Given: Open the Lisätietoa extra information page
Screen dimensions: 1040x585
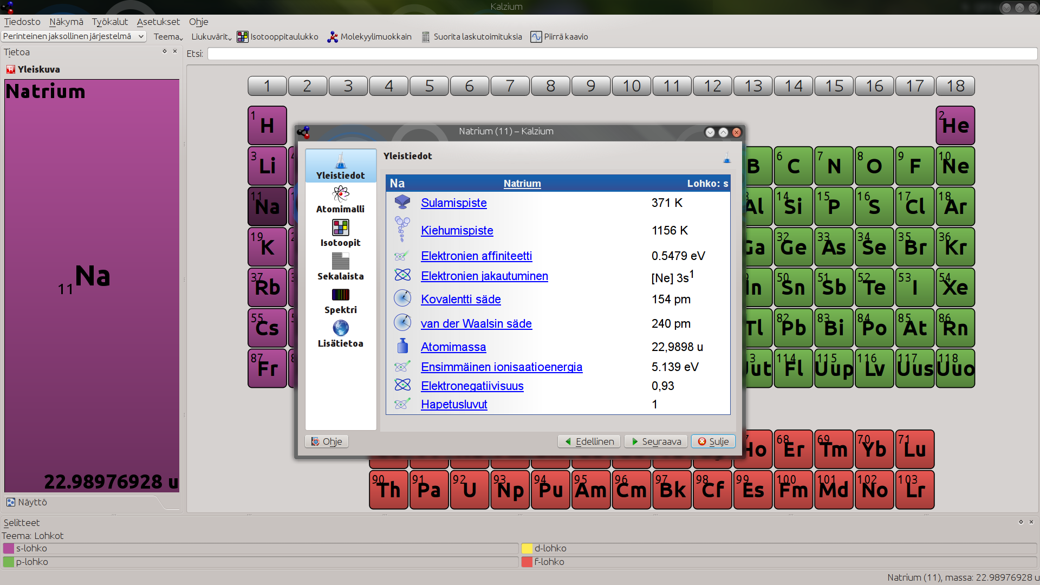Looking at the screenshot, I should coord(341,334).
